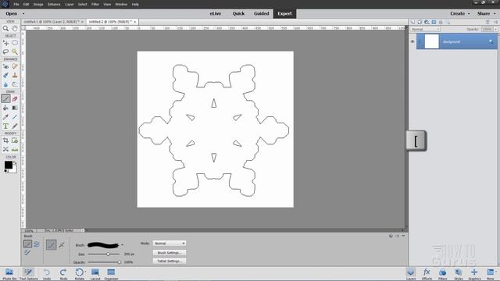
Task: Select the Elliptical Marquee tool
Action: point(15,43)
